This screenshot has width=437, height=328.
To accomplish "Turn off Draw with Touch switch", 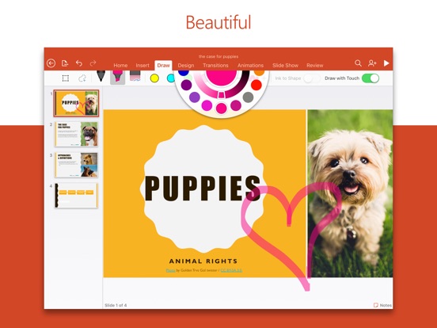I will click(370, 78).
